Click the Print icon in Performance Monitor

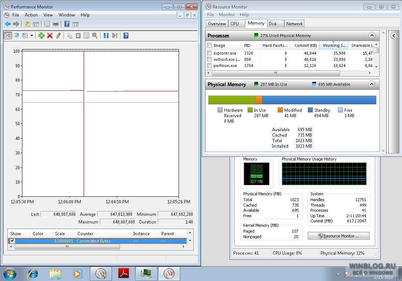pos(56,24)
